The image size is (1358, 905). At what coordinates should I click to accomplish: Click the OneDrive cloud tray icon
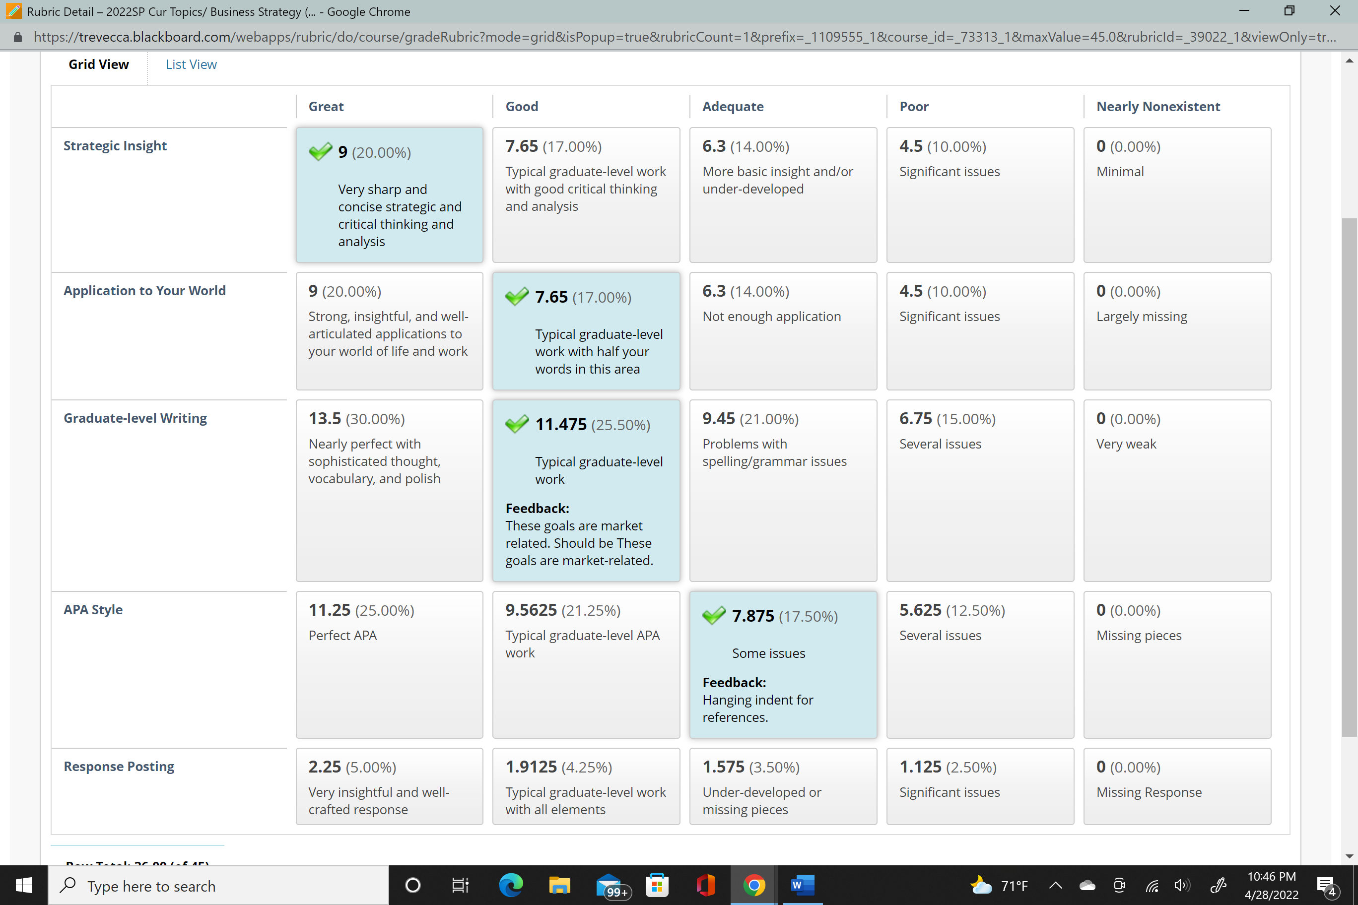1087,885
